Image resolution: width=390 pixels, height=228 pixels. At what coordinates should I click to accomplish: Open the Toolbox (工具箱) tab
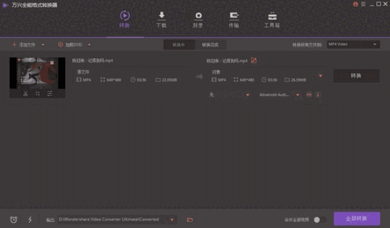tap(272, 19)
